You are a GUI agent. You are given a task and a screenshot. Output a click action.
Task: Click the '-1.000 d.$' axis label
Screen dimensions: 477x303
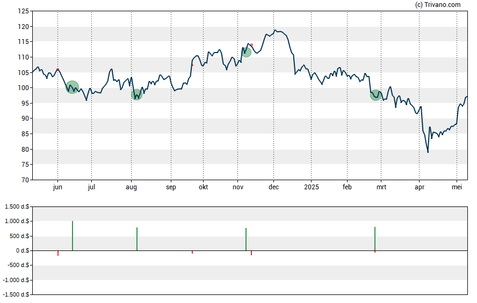click(16, 280)
